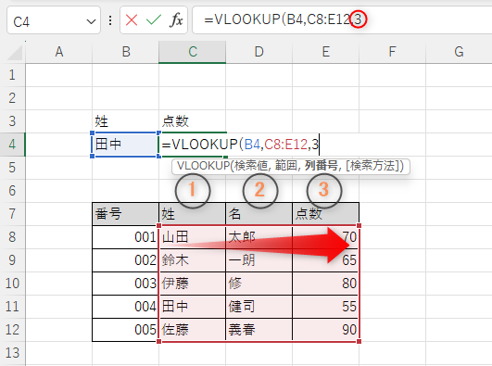This screenshot has width=492, height=366.
Task: Click the 鈴木 surname cell
Action: [193, 260]
